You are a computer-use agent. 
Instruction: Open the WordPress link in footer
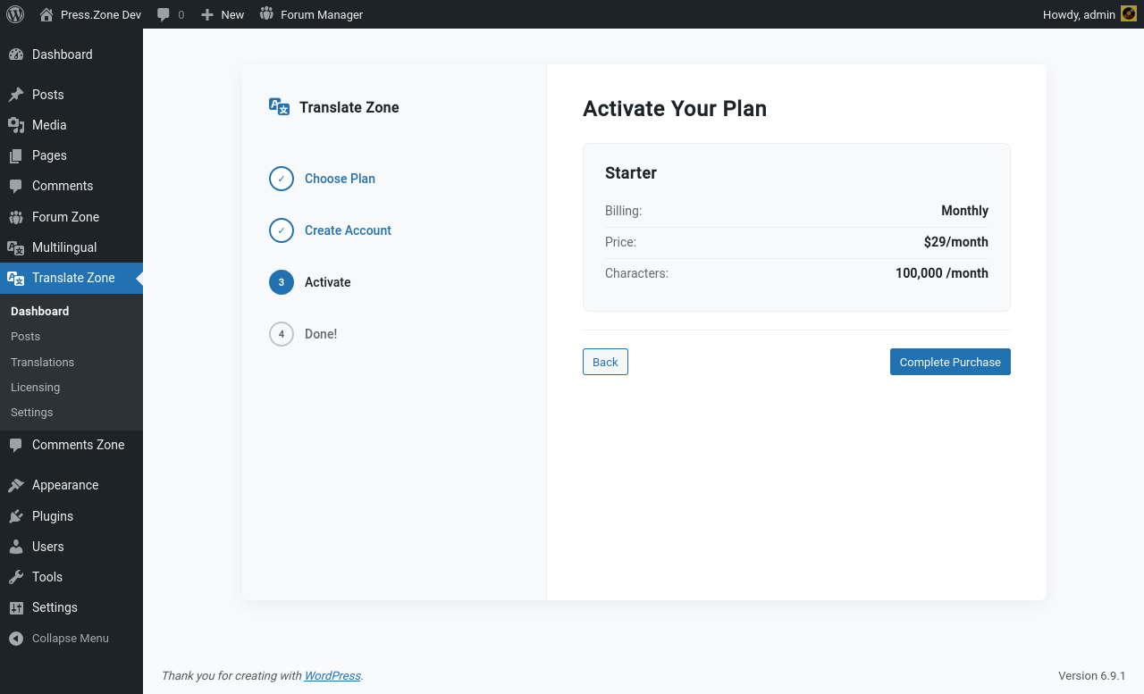click(332, 676)
